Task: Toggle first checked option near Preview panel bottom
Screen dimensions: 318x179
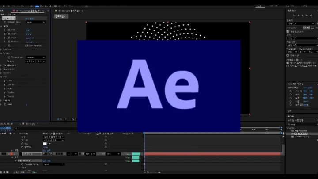Action: 288,63
